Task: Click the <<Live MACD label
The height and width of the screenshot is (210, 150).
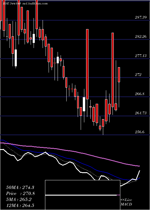Action: 126,202
